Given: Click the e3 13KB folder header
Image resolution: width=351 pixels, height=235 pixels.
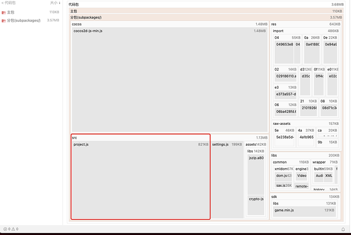Looking at the screenshot, I should 285,87.
